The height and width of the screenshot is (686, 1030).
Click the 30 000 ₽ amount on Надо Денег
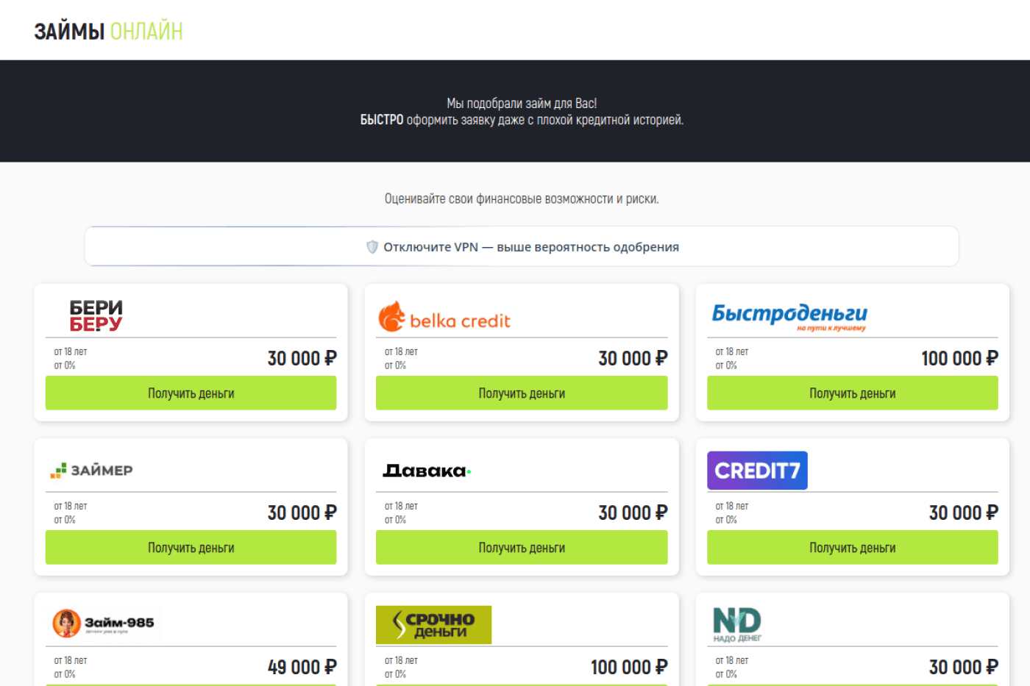click(963, 667)
